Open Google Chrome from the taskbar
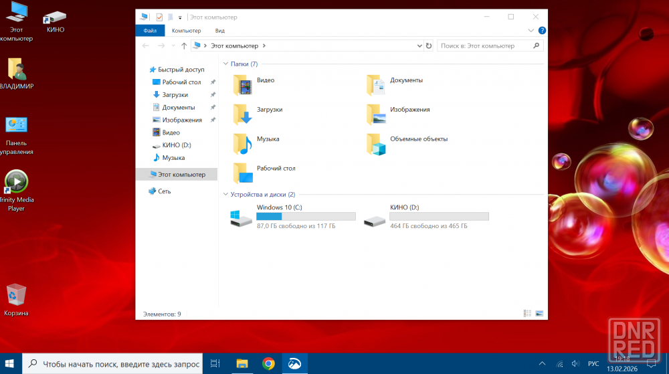The width and height of the screenshot is (669, 374). 268,363
